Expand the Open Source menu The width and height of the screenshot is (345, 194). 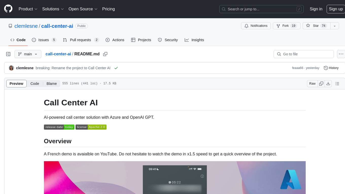coord(83,9)
